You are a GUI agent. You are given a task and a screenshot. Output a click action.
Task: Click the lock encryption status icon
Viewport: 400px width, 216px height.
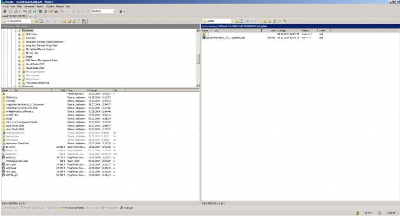tap(357, 213)
